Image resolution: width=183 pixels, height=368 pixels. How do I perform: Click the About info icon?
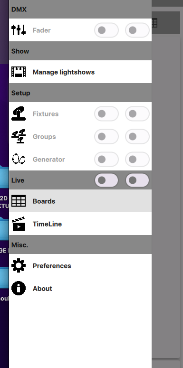(x=19, y=288)
